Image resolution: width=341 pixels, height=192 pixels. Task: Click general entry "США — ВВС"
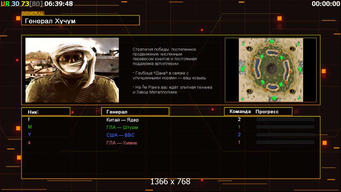click(x=120, y=135)
